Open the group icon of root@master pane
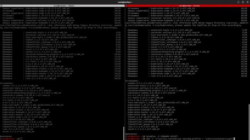 (x=1, y=6)
